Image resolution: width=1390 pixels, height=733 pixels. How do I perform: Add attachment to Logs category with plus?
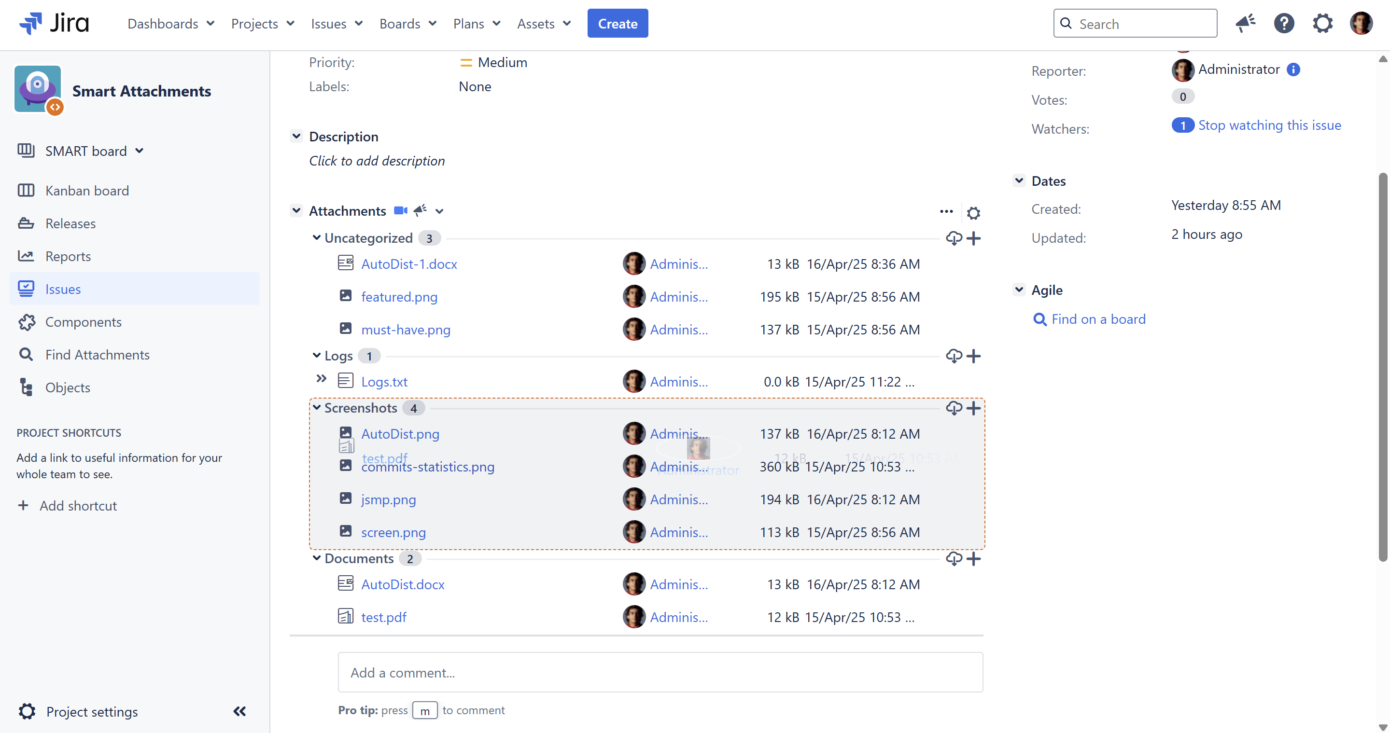[973, 356]
